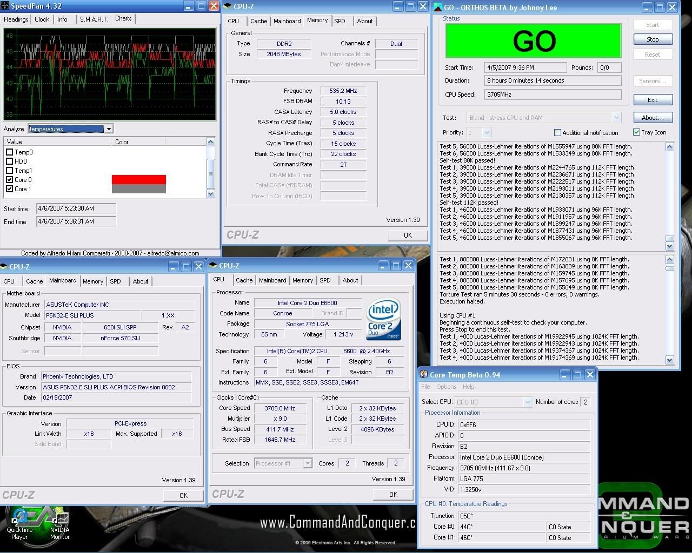Image resolution: width=692 pixels, height=553 pixels.
Task: Click the ORTHOS title bar icon
Action: tap(437, 7)
